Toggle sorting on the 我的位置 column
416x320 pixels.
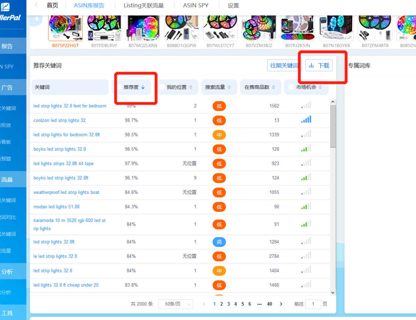(x=190, y=87)
